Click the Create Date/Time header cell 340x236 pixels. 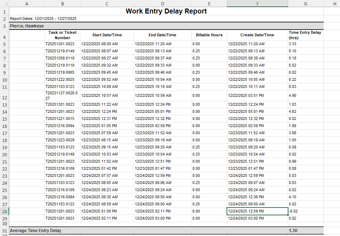pyautogui.click(x=257, y=35)
